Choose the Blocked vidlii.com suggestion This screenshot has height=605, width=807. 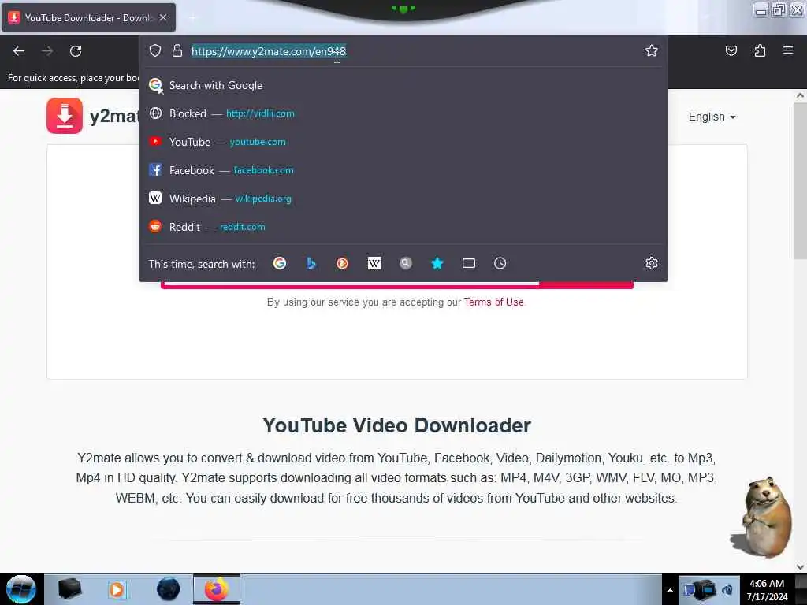403,113
